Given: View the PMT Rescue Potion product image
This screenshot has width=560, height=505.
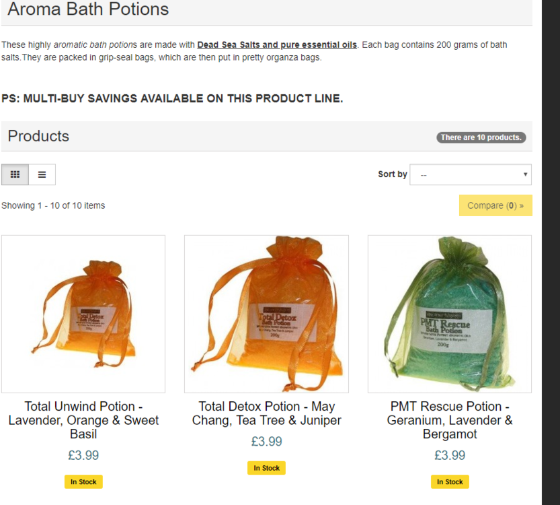Looking at the screenshot, I should coord(449,312).
